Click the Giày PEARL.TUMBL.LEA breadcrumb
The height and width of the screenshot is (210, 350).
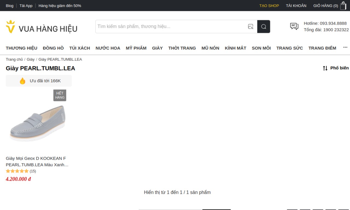click(60, 59)
